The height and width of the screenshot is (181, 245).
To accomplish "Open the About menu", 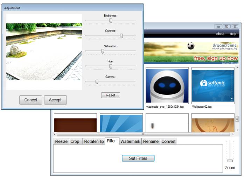I will coord(220,34).
